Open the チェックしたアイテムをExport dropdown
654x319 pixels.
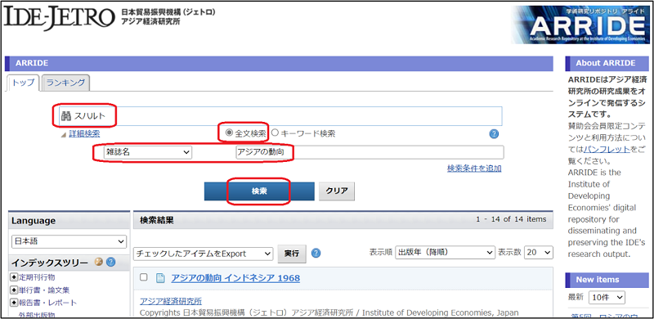click(203, 254)
